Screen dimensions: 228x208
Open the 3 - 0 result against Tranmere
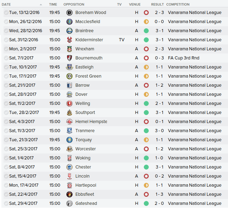tap(159, 131)
